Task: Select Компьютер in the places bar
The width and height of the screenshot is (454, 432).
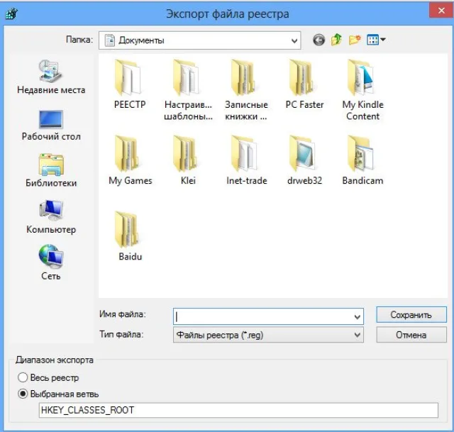Action: tap(51, 216)
